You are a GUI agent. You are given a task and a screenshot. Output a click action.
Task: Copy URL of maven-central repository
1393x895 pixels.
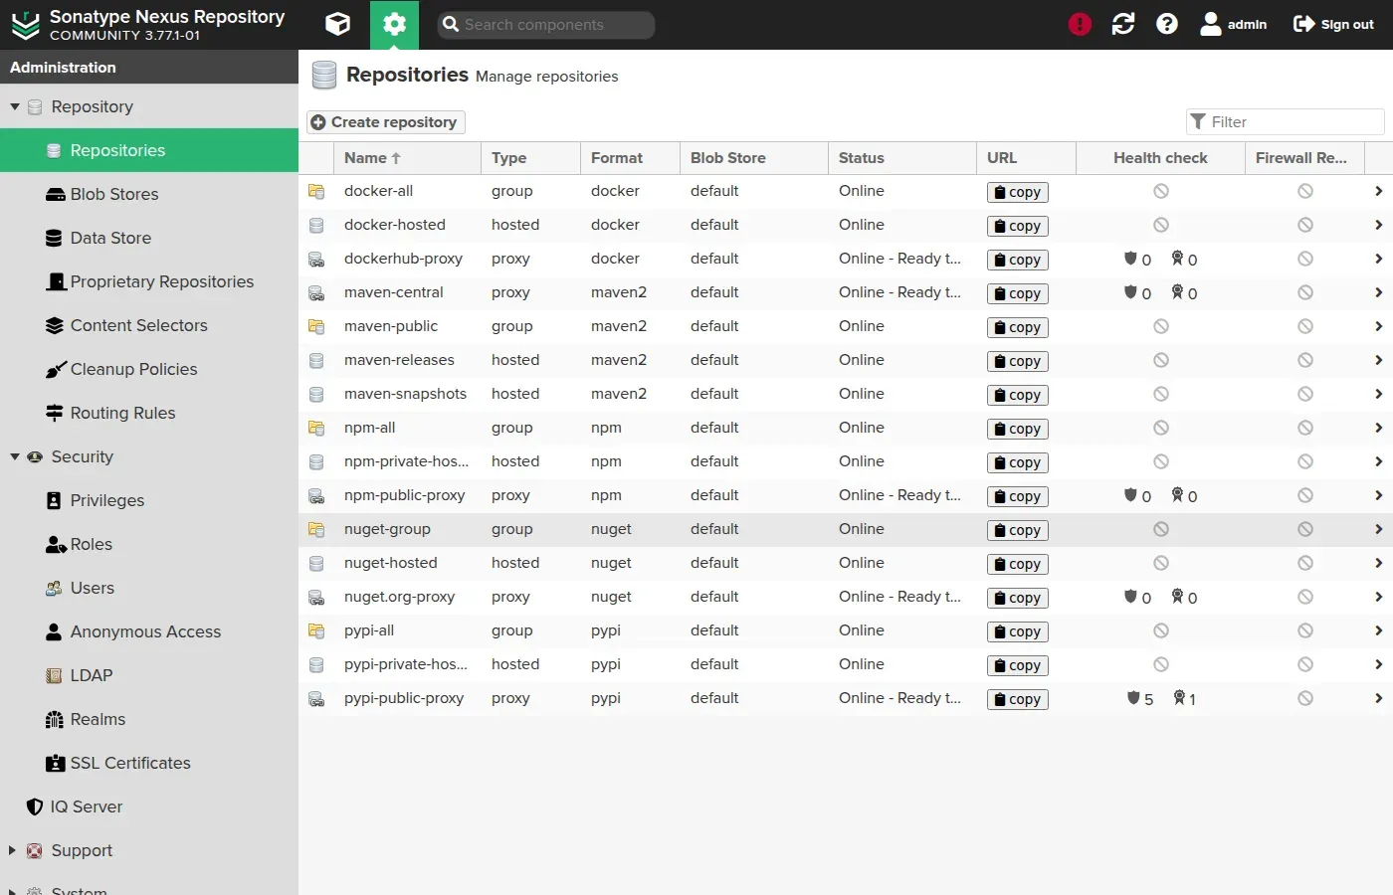[x=1017, y=293]
